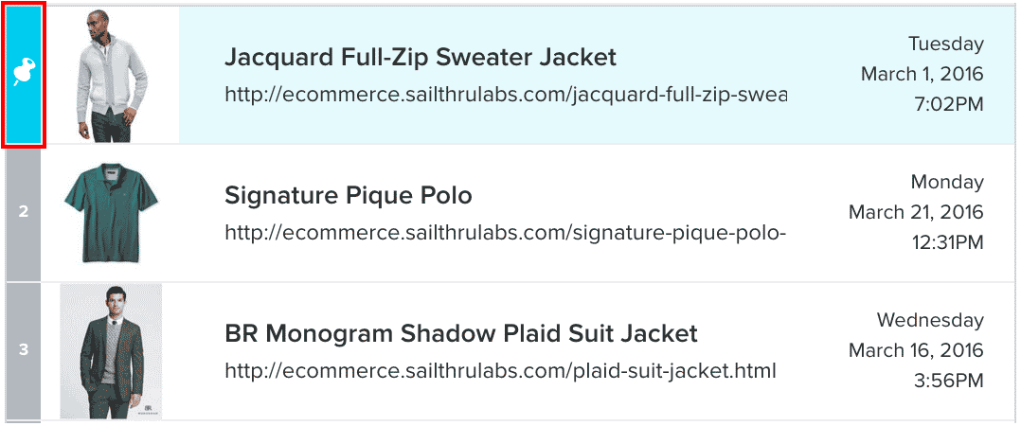Click the Wednesday weekday label
The height and width of the screenshot is (426, 1021).
pos(930,320)
